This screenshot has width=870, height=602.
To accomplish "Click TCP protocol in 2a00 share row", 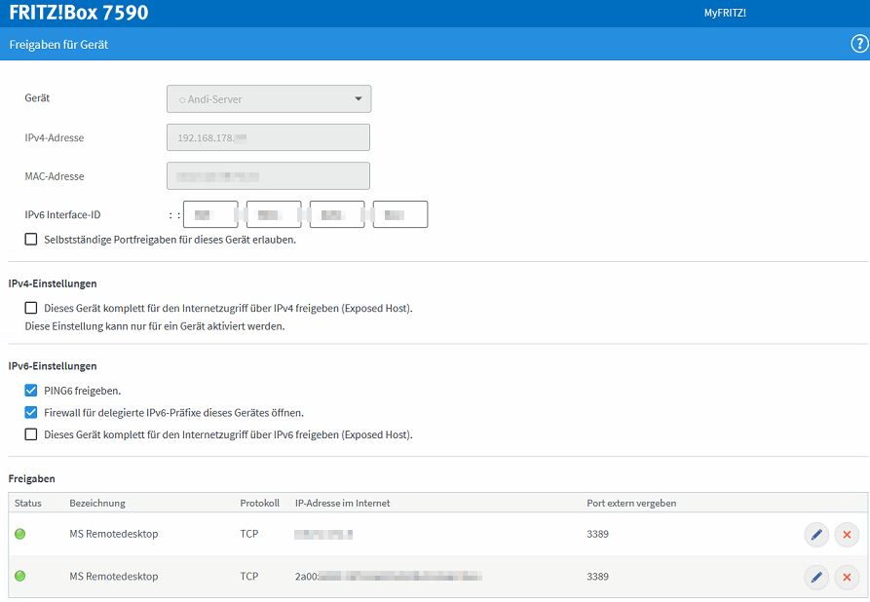I will pyautogui.click(x=249, y=577).
